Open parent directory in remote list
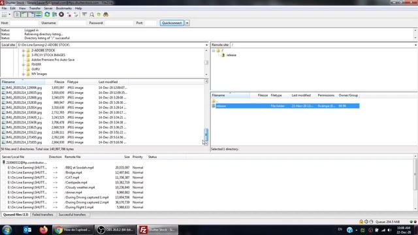 click(x=215, y=101)
